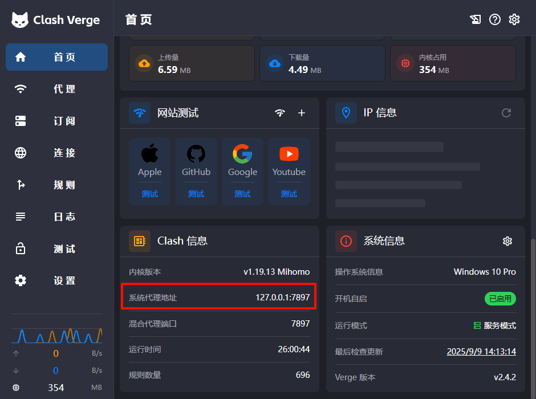Click the 上传量 upload stat card
The image size is (536, 399).
click(x=192, y=63)
